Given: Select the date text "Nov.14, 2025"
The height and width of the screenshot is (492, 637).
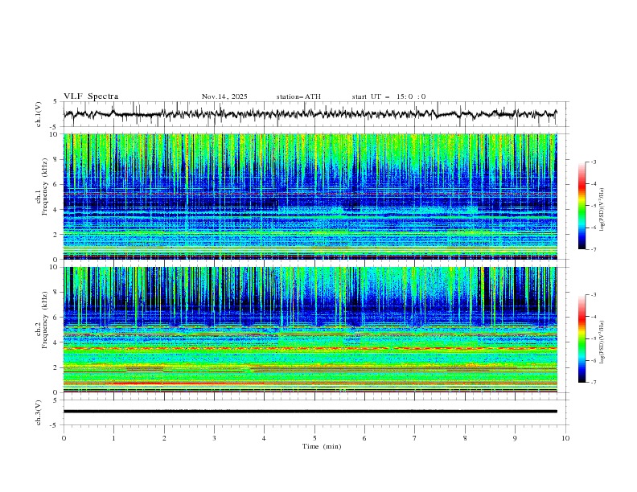Looking at the screenshot, I should pyautogui.click(x=224, y=96).
